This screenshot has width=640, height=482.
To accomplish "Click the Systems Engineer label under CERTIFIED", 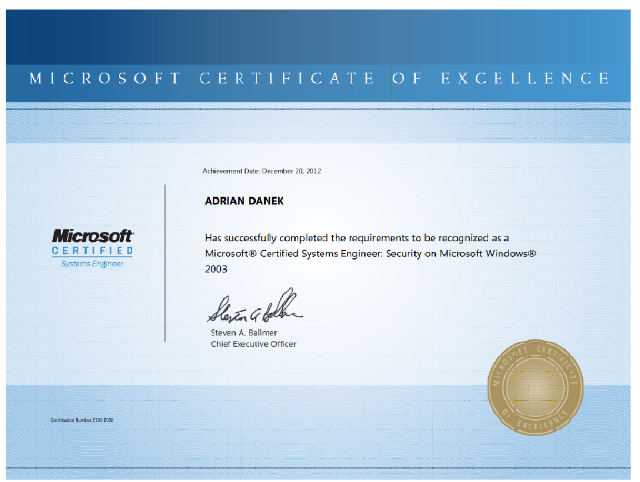I will [92, 264].
